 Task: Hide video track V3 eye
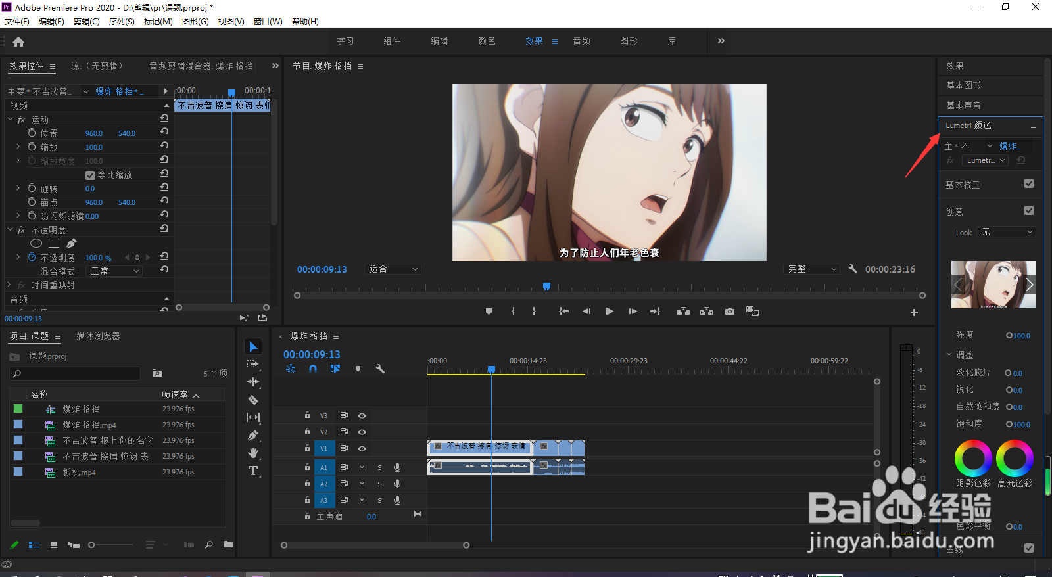tap(362, 415)
